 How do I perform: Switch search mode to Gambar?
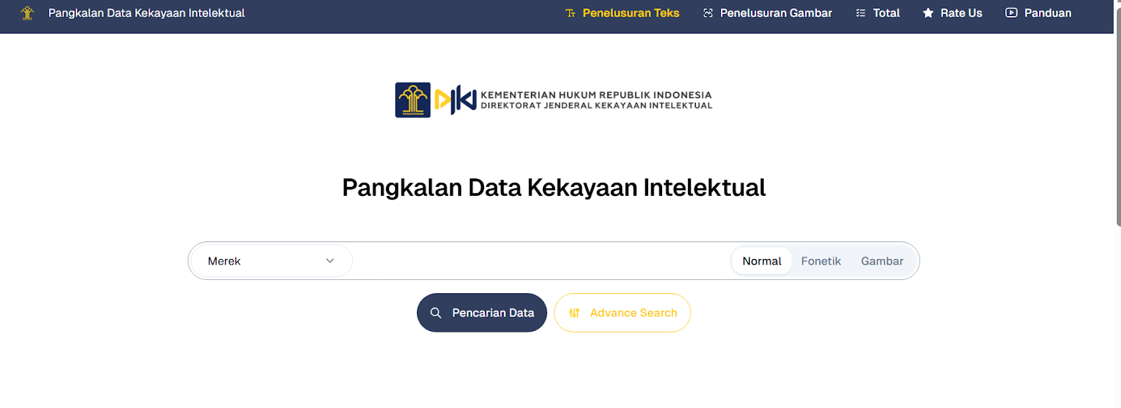tap(881, 261)
